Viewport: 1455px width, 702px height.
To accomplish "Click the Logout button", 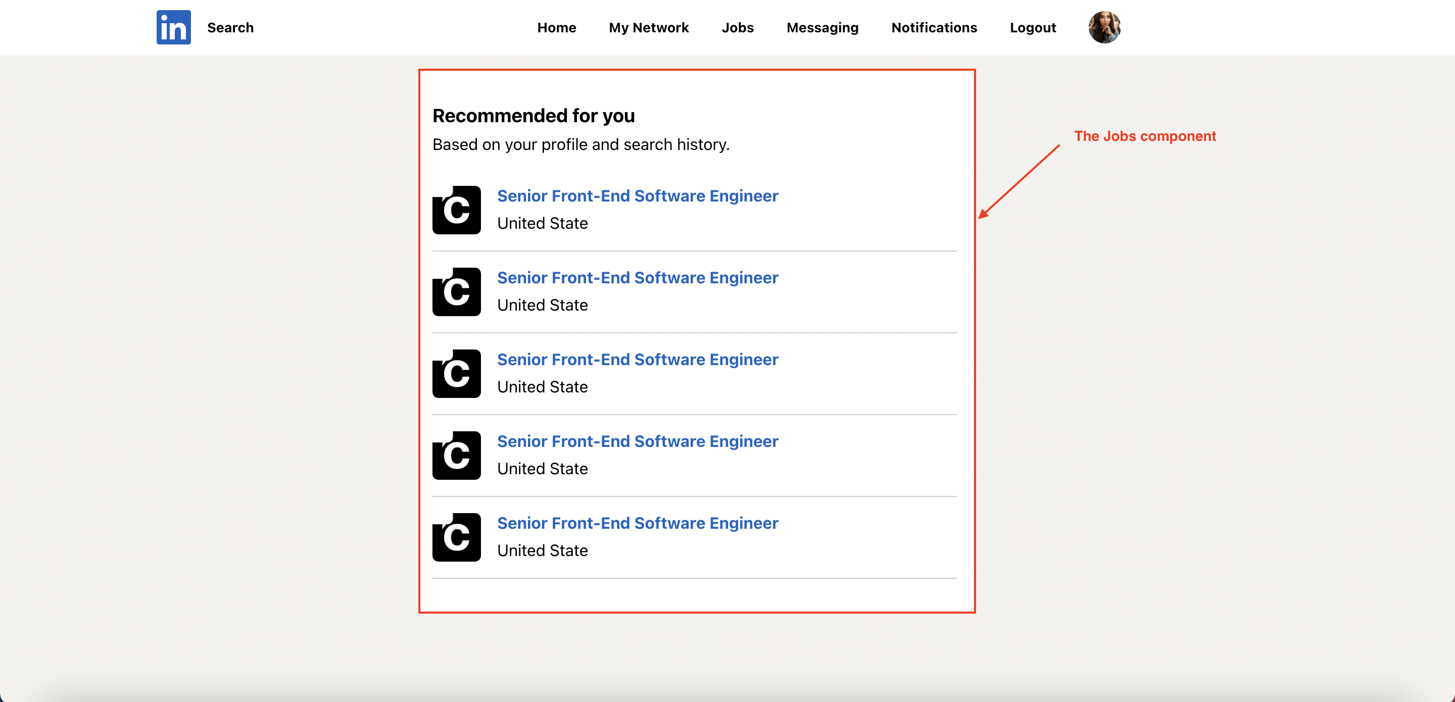I will (x=1033, y=28).
